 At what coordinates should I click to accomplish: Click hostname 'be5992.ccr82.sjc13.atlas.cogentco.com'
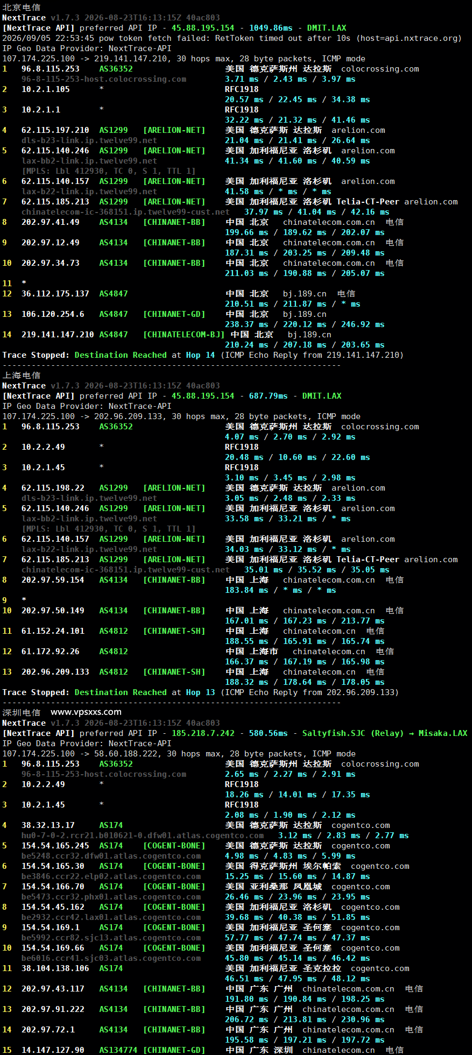click(x=111, y=938)
